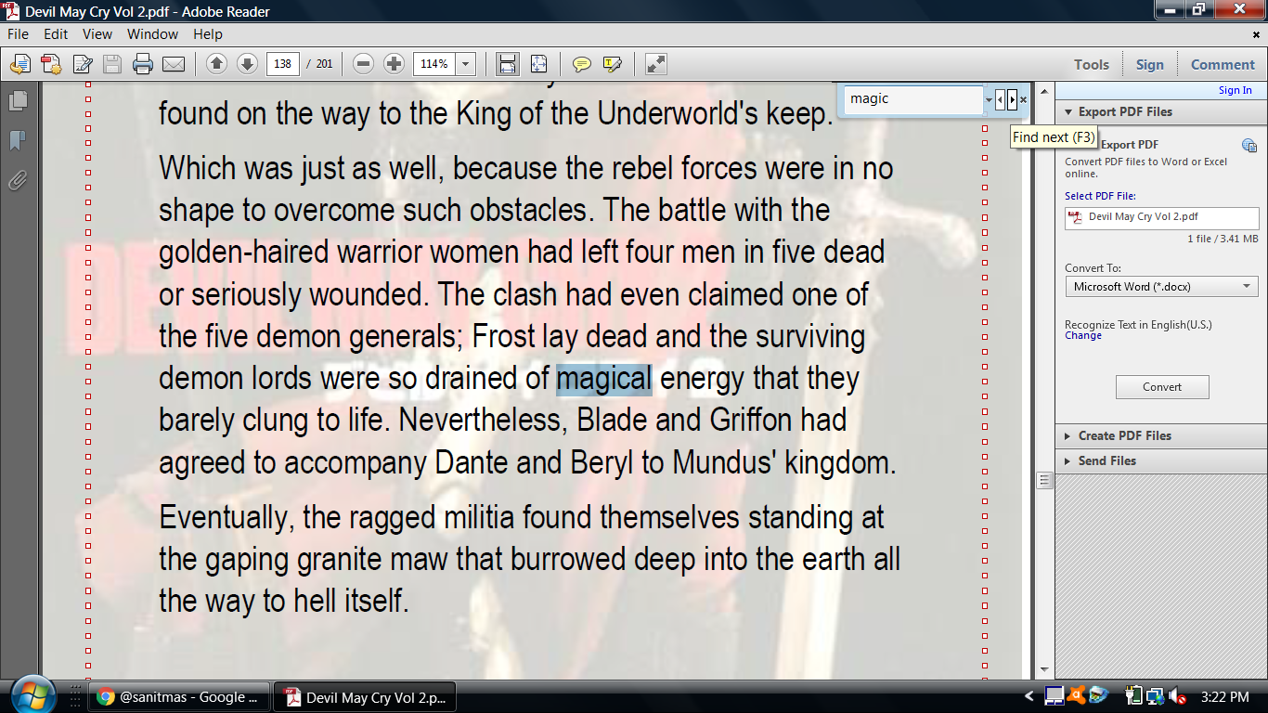Add a sticky note comment icon
This screenshot has height=713, width=1268.
pos(582,64)
